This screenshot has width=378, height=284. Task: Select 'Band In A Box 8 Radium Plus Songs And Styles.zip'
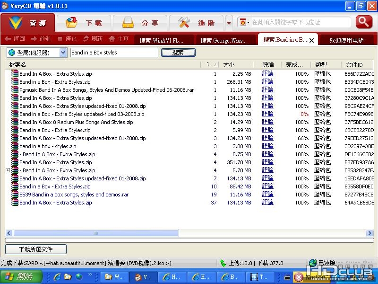(x=76, y=122)
